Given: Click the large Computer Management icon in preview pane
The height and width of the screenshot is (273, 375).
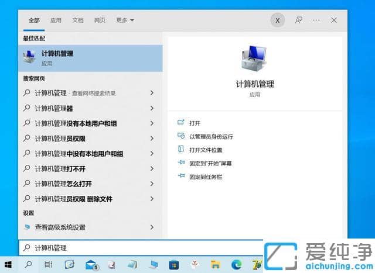Looking at the screenshot, I should (x=254, y=58).
